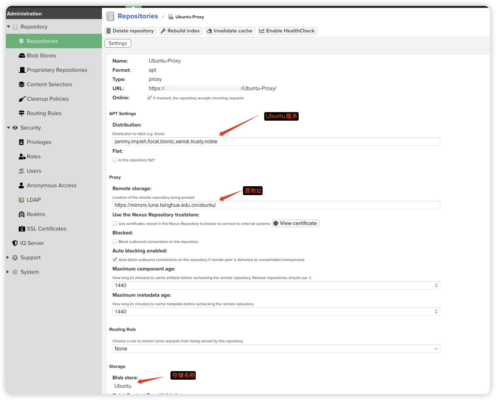496x400 pixels.
Task: Click Invalidate cache button
Action: 230,31
